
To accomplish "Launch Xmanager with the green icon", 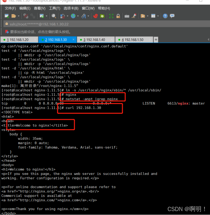I will [102, 16].
